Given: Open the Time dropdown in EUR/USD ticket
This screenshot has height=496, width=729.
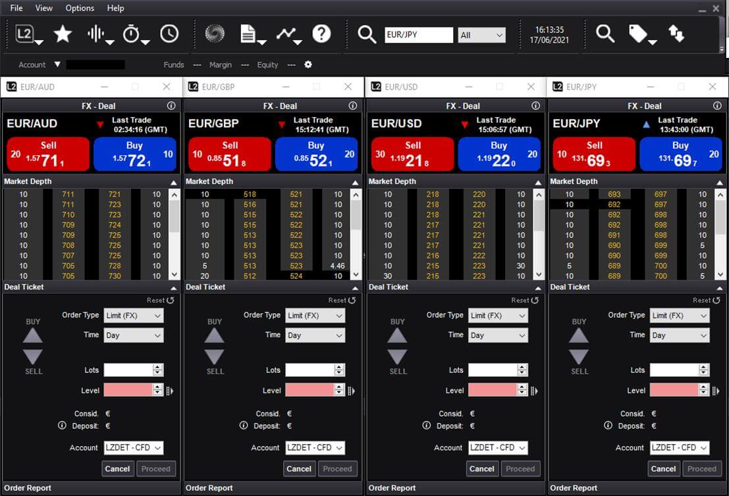Looking at the screenshot, I should coord(499,335).
